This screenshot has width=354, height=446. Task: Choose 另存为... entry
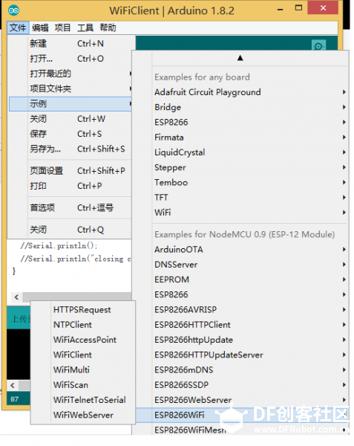[71, 149]
